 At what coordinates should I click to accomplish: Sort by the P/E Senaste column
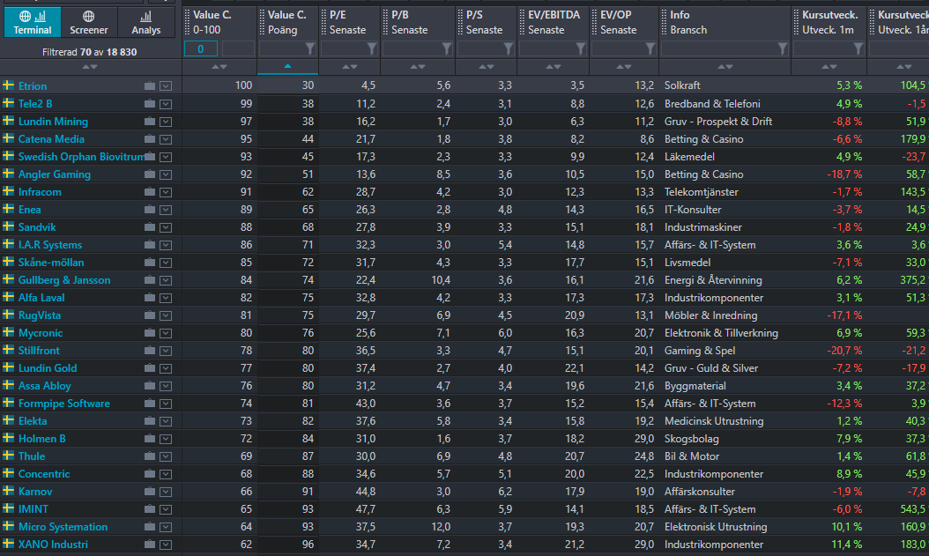pyautogui.click(x=350, y=67)
